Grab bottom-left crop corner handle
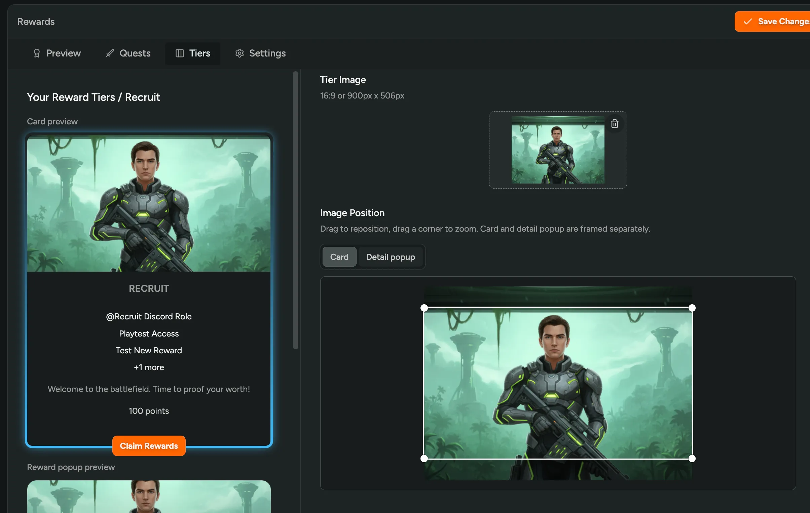 pos(424,459)
